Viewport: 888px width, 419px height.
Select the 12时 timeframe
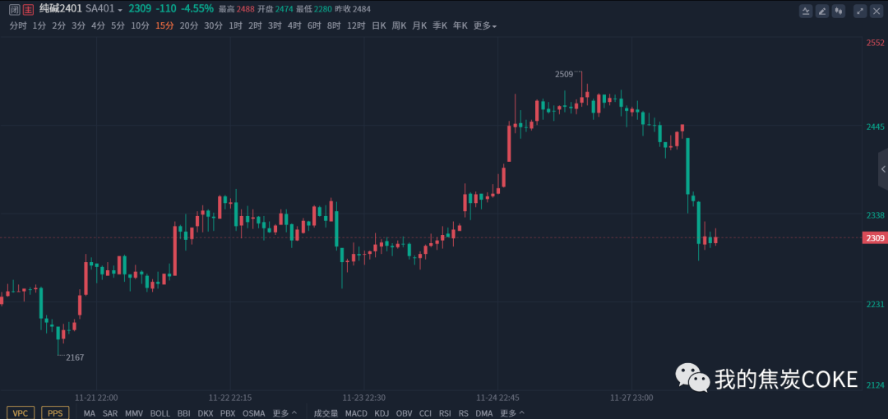tap(356, 25)
